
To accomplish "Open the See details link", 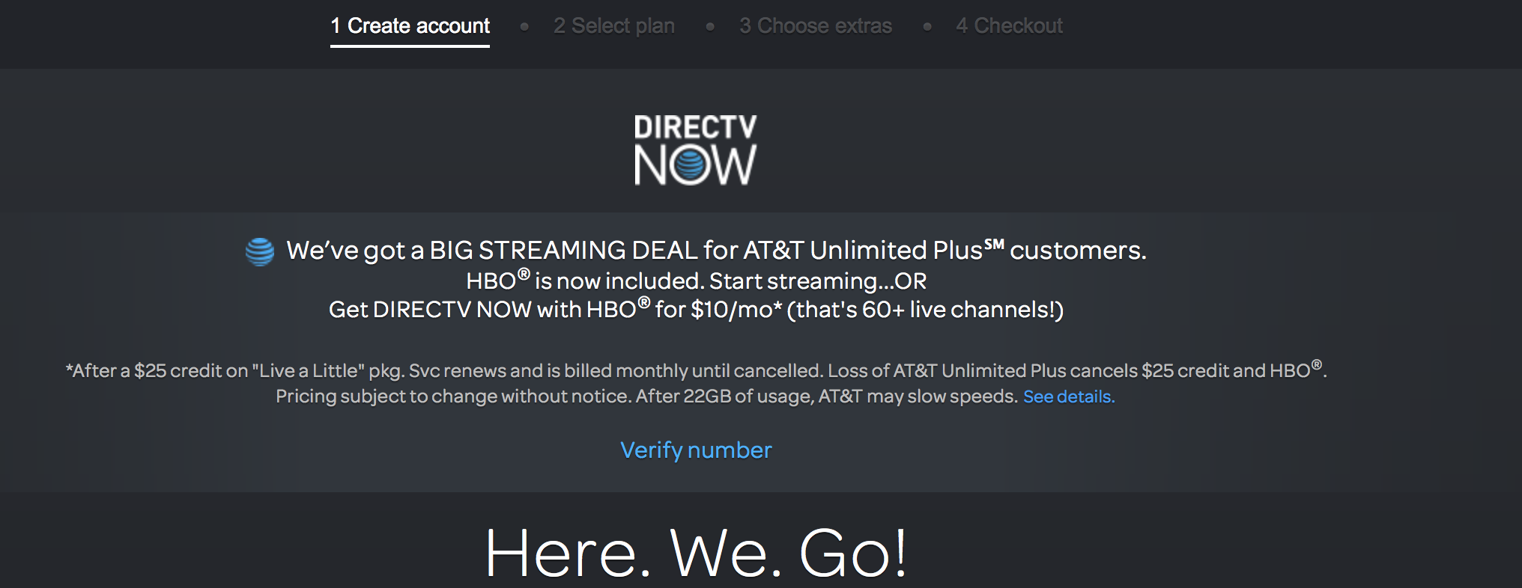I will tap(1069, 396).
